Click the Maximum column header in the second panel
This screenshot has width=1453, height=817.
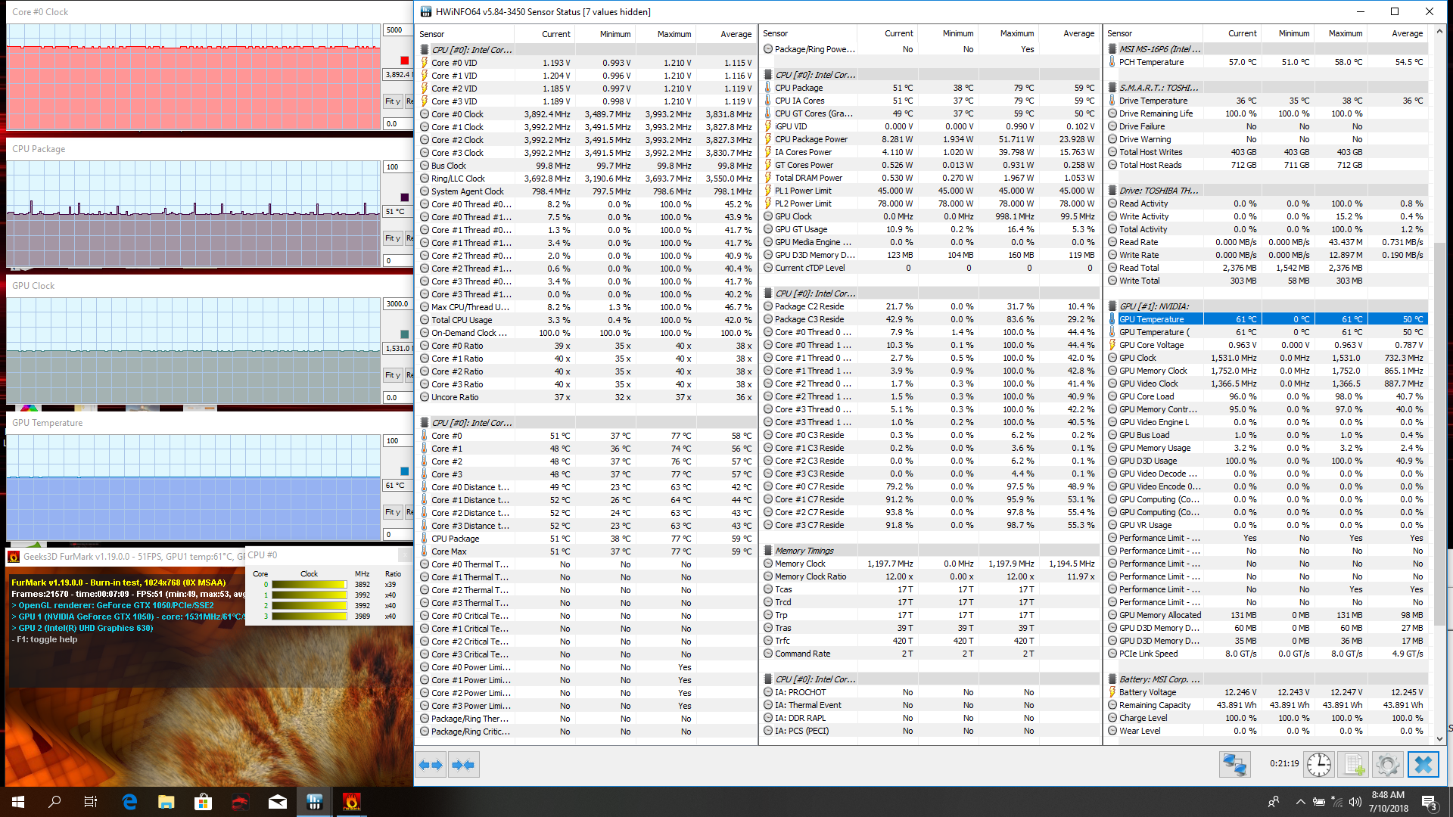click(1007, 33)
